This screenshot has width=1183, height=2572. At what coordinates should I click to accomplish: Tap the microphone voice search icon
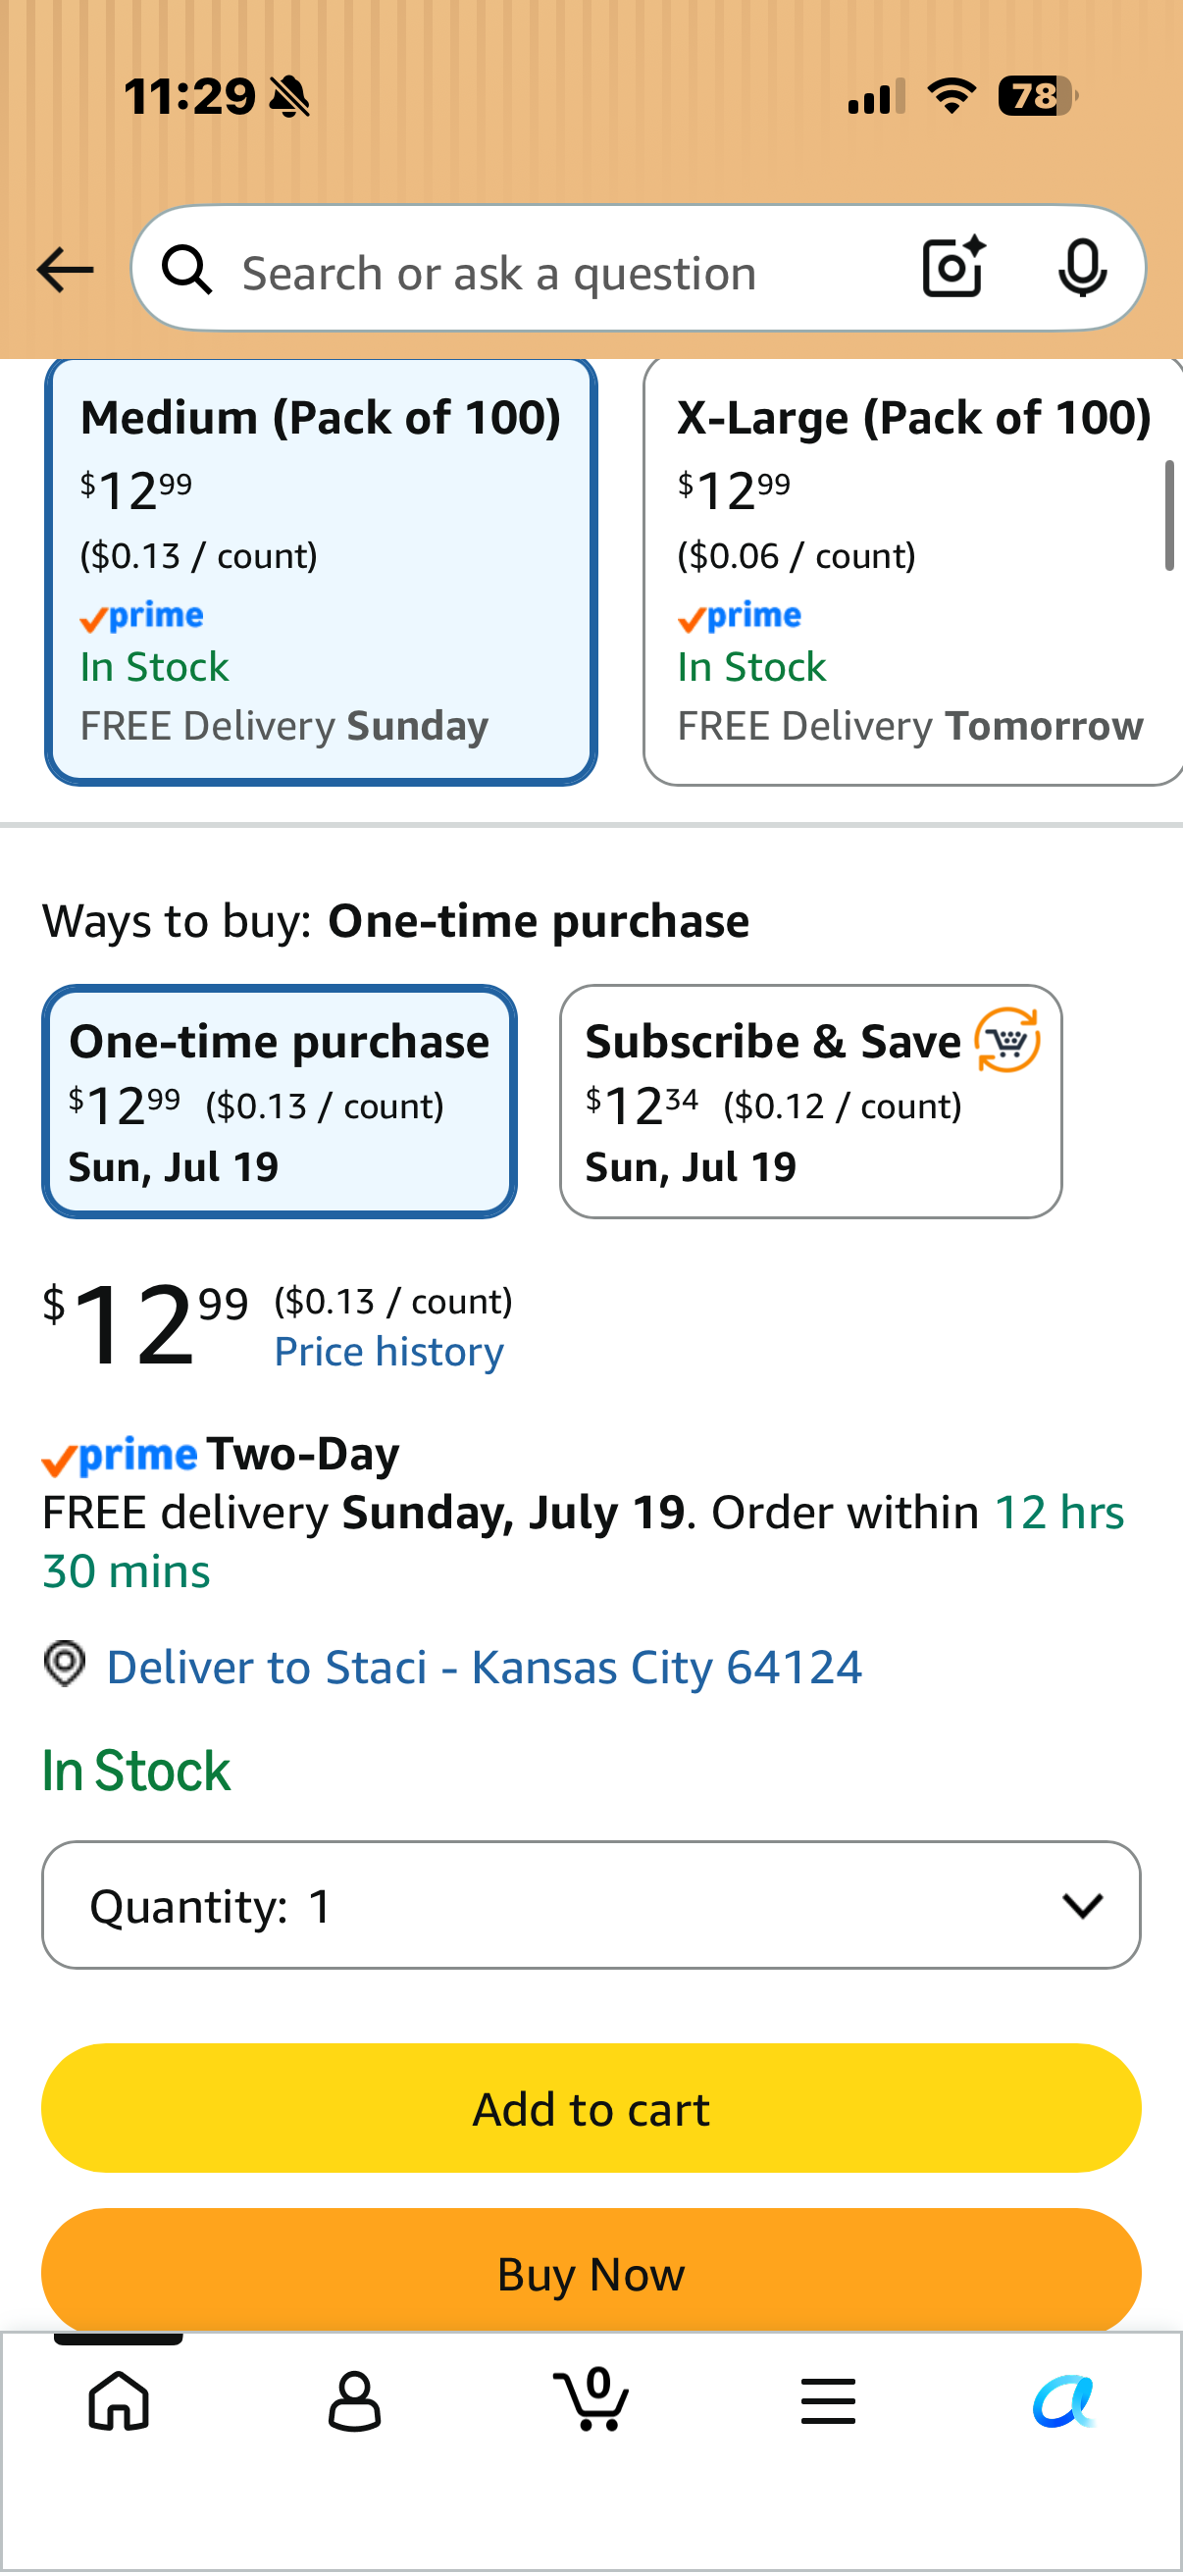point(1082,268)
